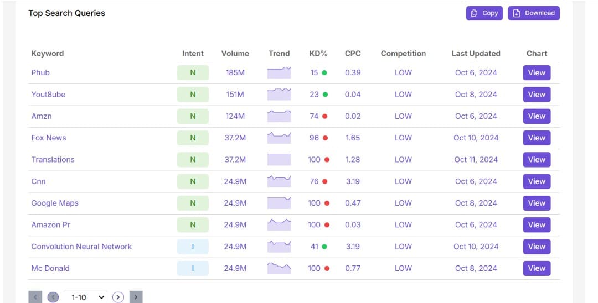This screenshot has width=598, height=303.
Task: Click the Trend column header
Action: pyautogui.click(x=279, y=54)
